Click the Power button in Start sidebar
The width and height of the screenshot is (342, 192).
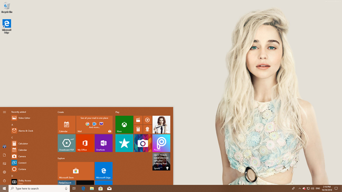click(4, 181)
